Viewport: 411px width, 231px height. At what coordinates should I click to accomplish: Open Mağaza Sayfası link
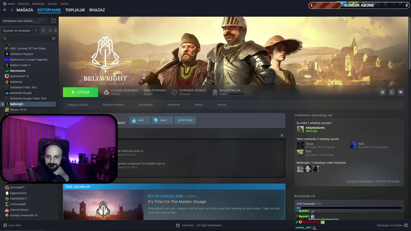coord(77,105)
